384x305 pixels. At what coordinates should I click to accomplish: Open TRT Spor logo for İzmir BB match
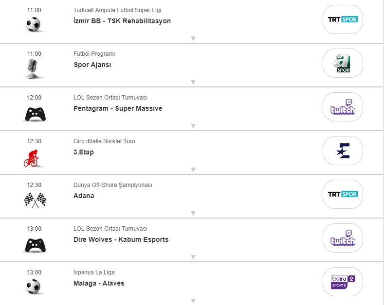point(343,19)
